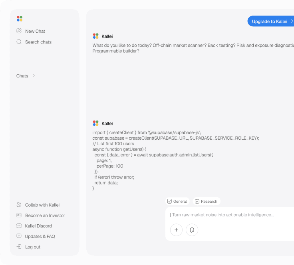Click the attachment paperclip button
The width and height of the screenshot is (294, 265).
(x=192, y=230)
